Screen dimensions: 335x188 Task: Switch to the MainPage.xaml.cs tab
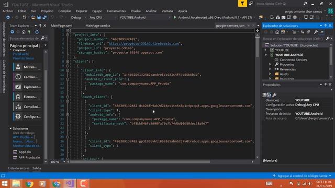click(98, 26)
